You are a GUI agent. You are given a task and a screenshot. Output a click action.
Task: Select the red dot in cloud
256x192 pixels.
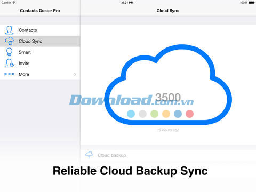point(189,114)
